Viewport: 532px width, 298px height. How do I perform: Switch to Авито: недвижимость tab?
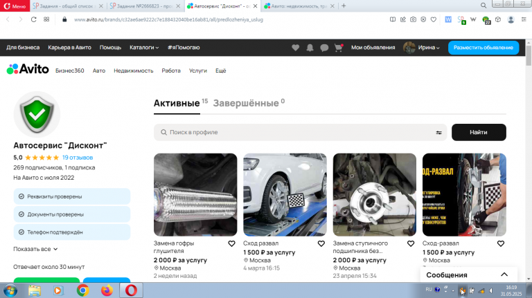tap(299, 6)
